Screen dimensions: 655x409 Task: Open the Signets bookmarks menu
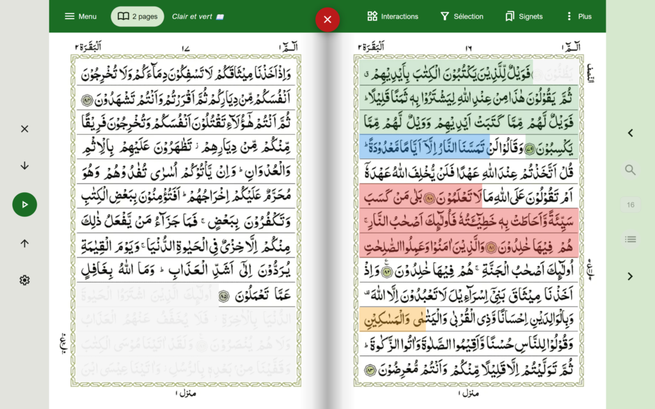coord(524,16)
